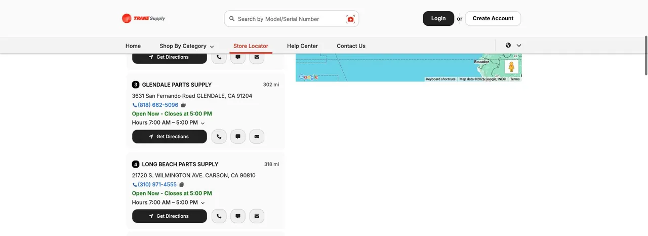Click Glendale Open Now - Closes at 5:00 PM

[172, 113]
